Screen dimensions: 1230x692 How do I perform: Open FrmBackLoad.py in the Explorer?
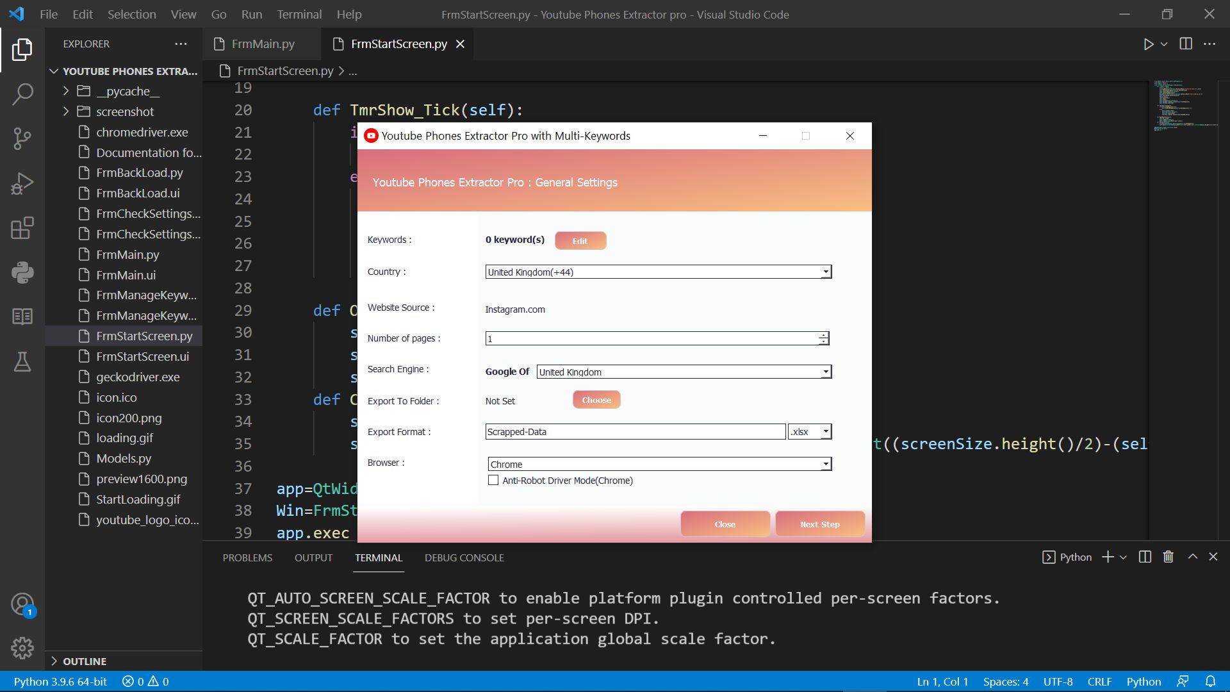tap(139, 172)
